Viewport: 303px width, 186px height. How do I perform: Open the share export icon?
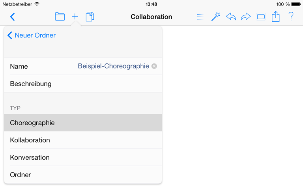[275, 17]
